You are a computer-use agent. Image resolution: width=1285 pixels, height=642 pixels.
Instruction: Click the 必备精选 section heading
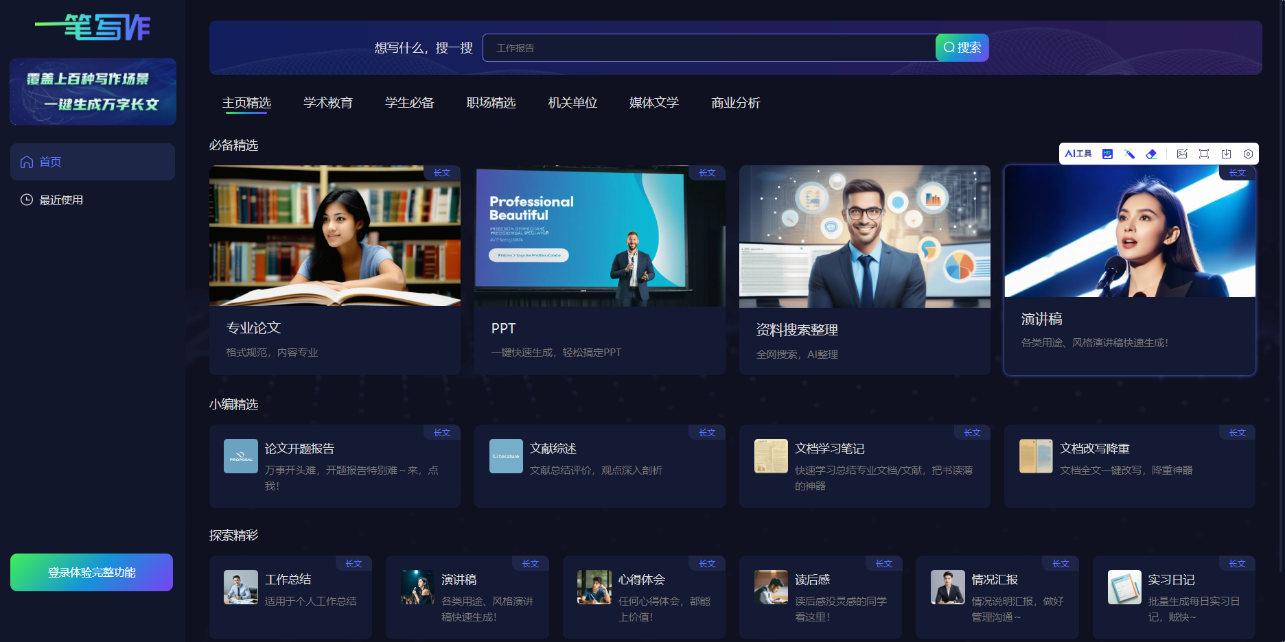[x=234, y=145]
